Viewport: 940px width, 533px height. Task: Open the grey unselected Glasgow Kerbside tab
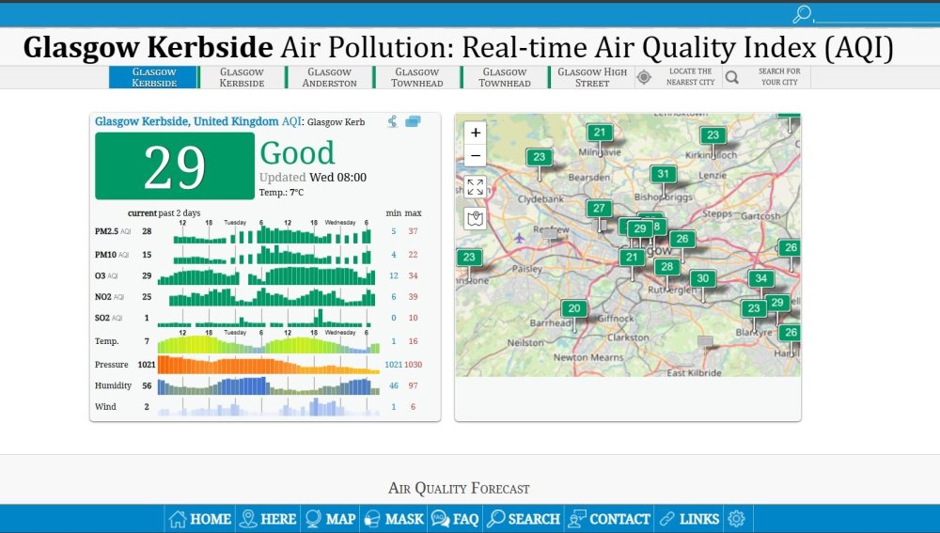coord(242,77)
